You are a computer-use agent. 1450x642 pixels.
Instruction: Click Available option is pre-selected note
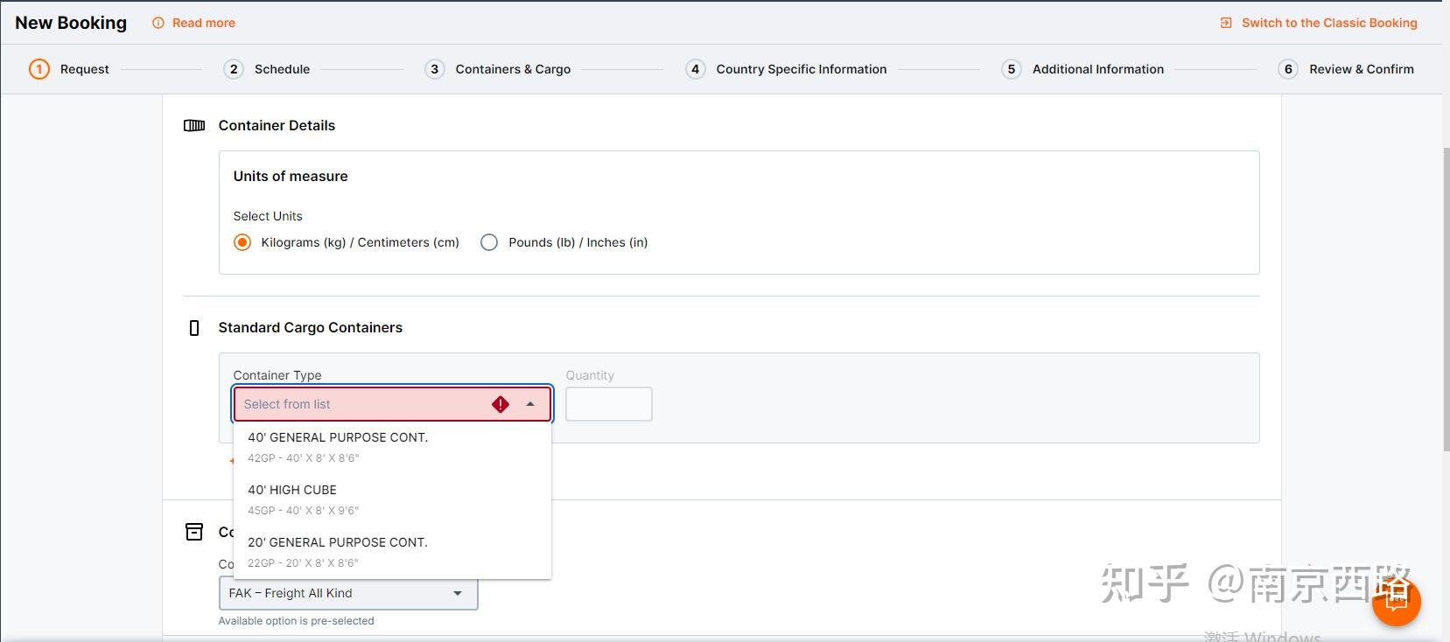pyautogui.click(x=296, y=621)
